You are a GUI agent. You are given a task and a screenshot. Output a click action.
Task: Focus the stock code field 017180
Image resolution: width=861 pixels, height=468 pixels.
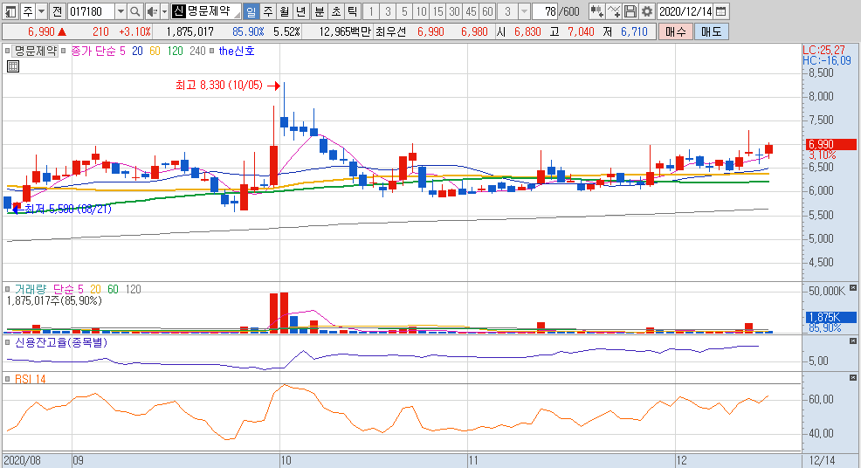[91, 11]
